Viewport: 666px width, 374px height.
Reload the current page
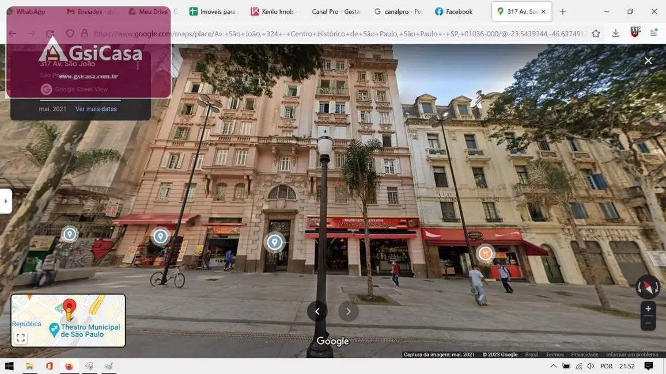click(x=50, y=33)
